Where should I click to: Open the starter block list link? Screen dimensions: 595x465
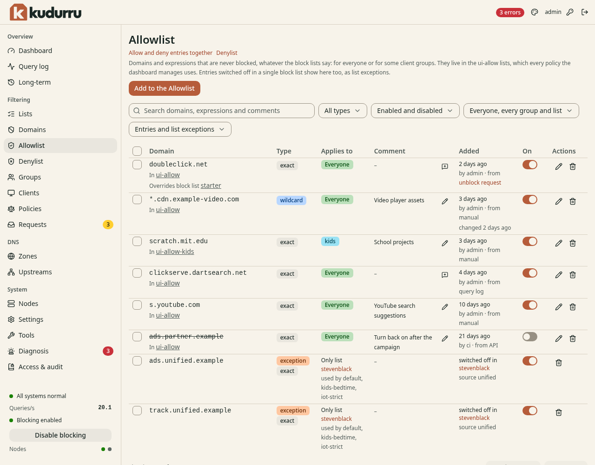pos(211,186)
